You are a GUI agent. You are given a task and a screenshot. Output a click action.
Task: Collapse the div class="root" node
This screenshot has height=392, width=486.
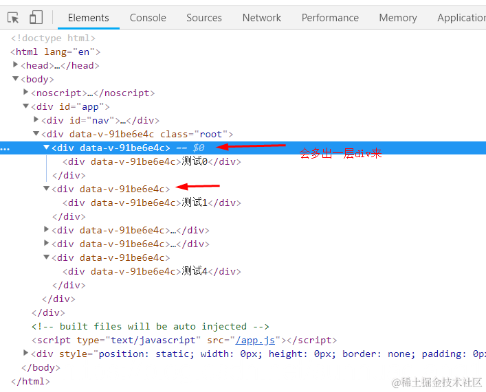[x=36, y=133]
